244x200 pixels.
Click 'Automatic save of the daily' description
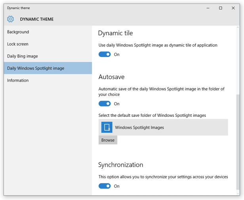coord(161,91)
